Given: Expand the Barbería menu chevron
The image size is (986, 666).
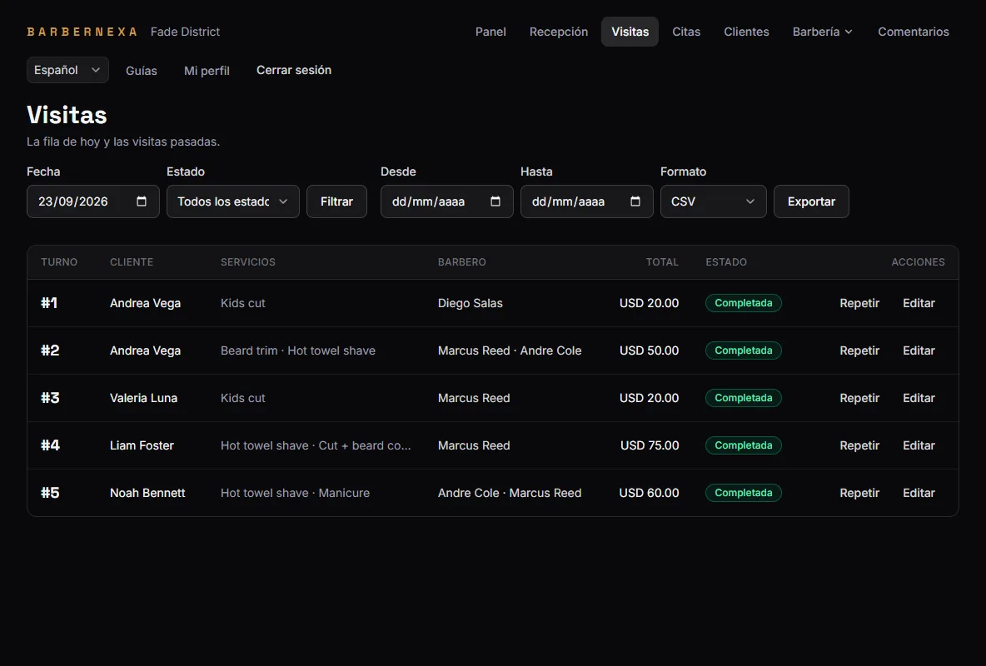Looking at the screenshot, I should tap(849, 32).
